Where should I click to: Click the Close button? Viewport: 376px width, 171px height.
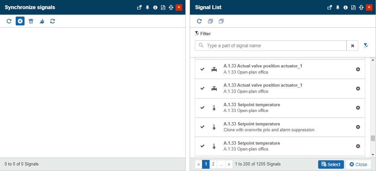(358, 164)
